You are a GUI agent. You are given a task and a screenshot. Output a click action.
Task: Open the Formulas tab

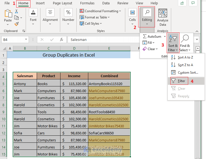pos(87,3)
